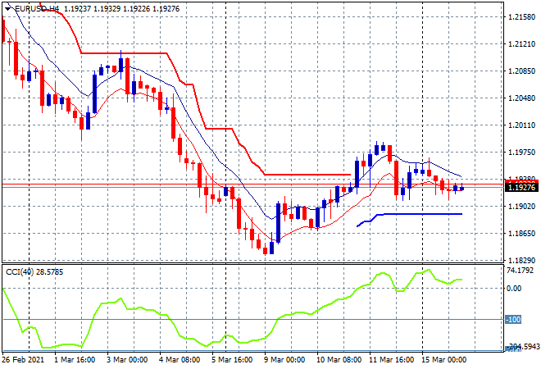This screenshot has width=541, height=369.
Task: Click the 1.20480 price axis label
Action: pyautogui.click(x=521, y=98)
